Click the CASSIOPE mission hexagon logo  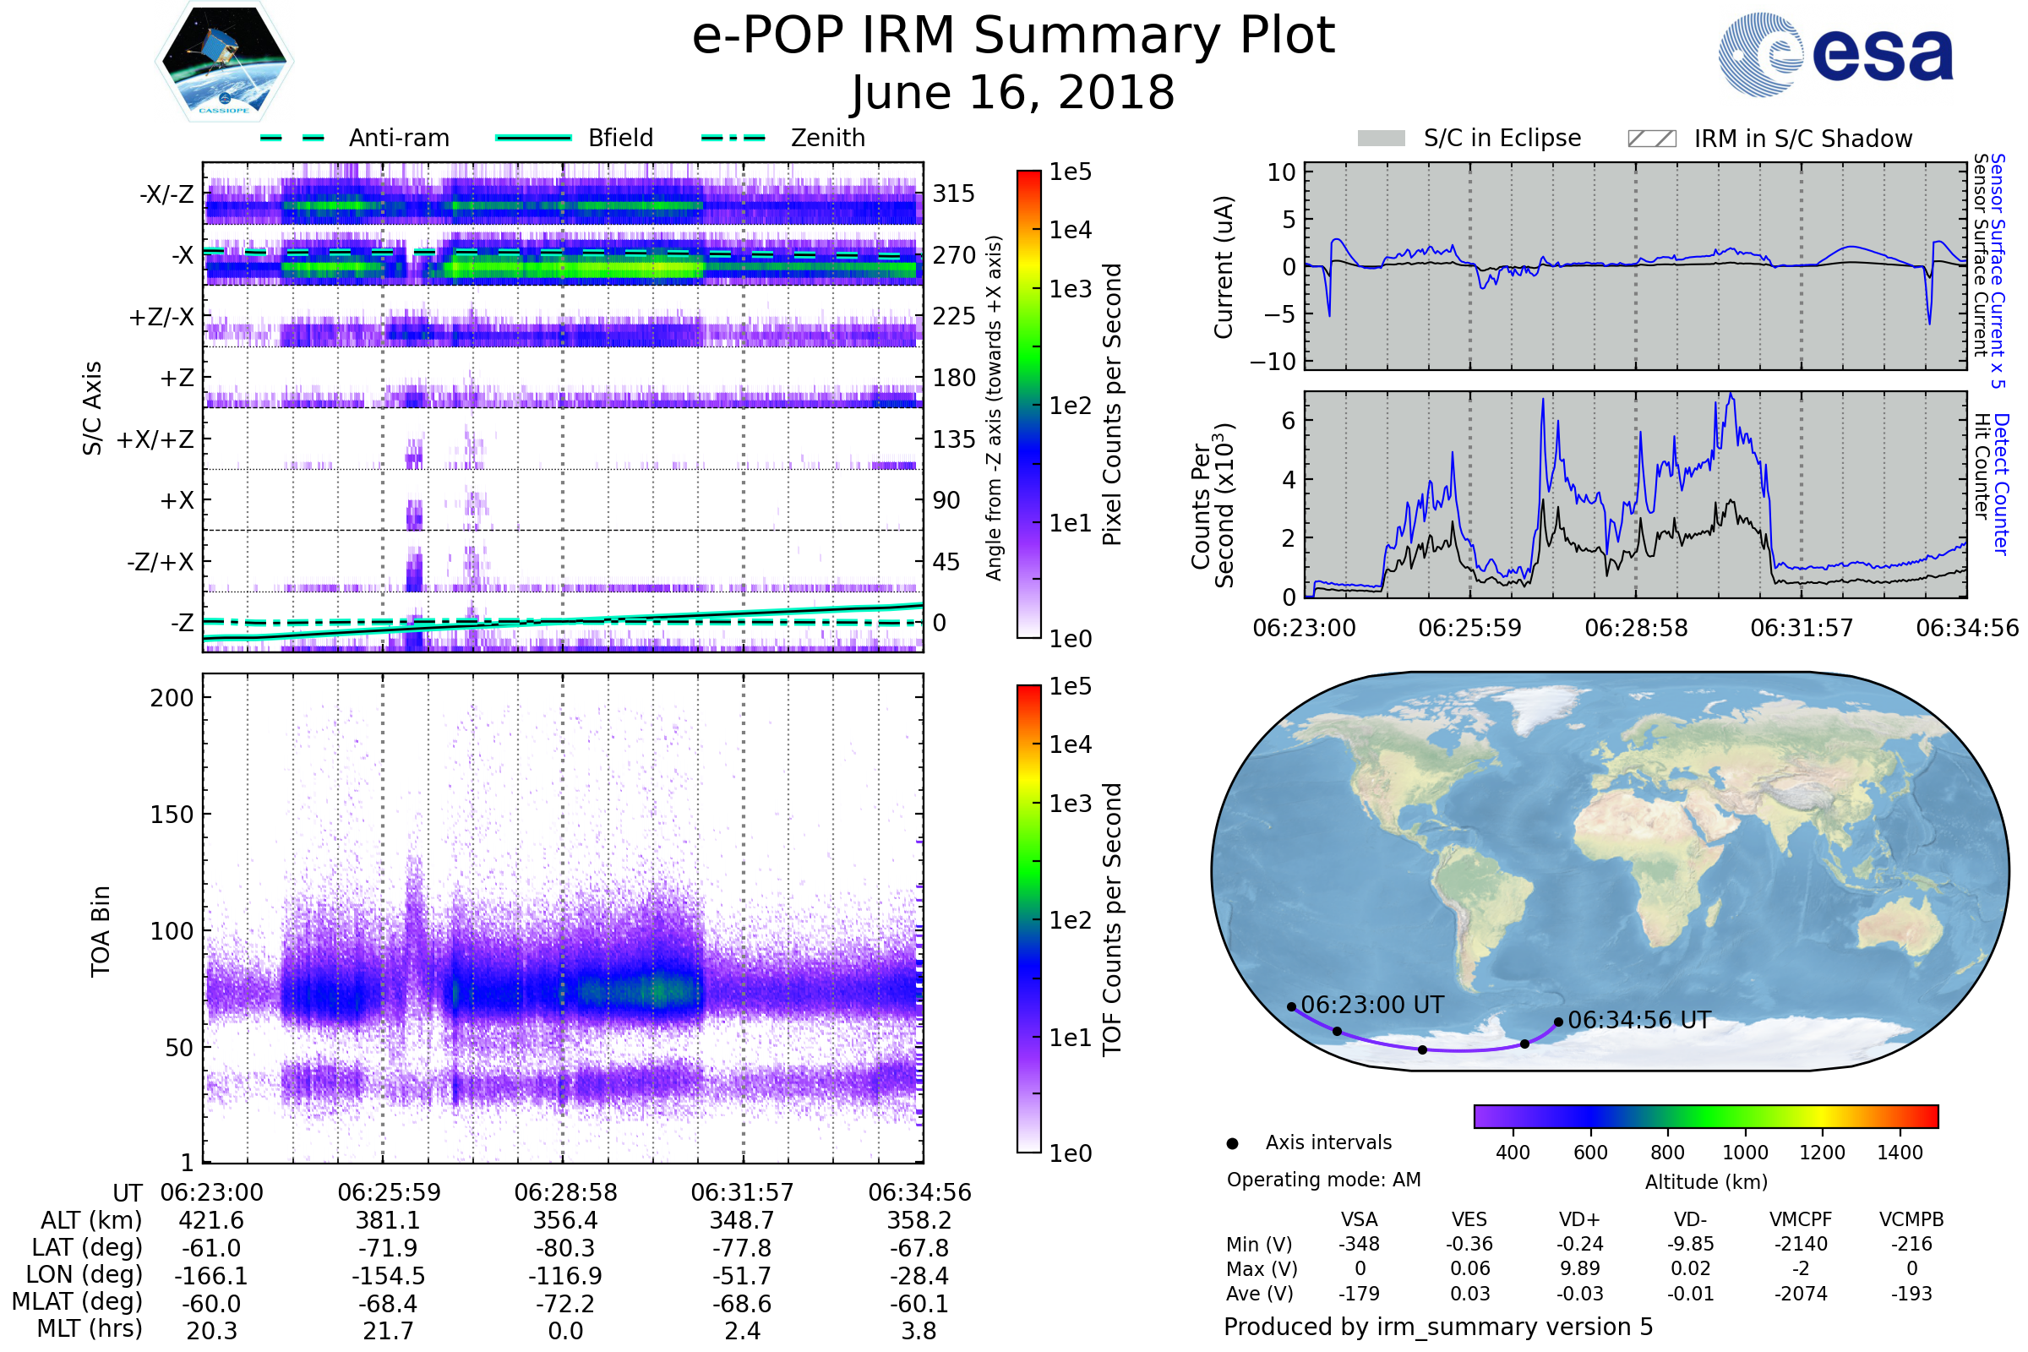tap(224, 62)
